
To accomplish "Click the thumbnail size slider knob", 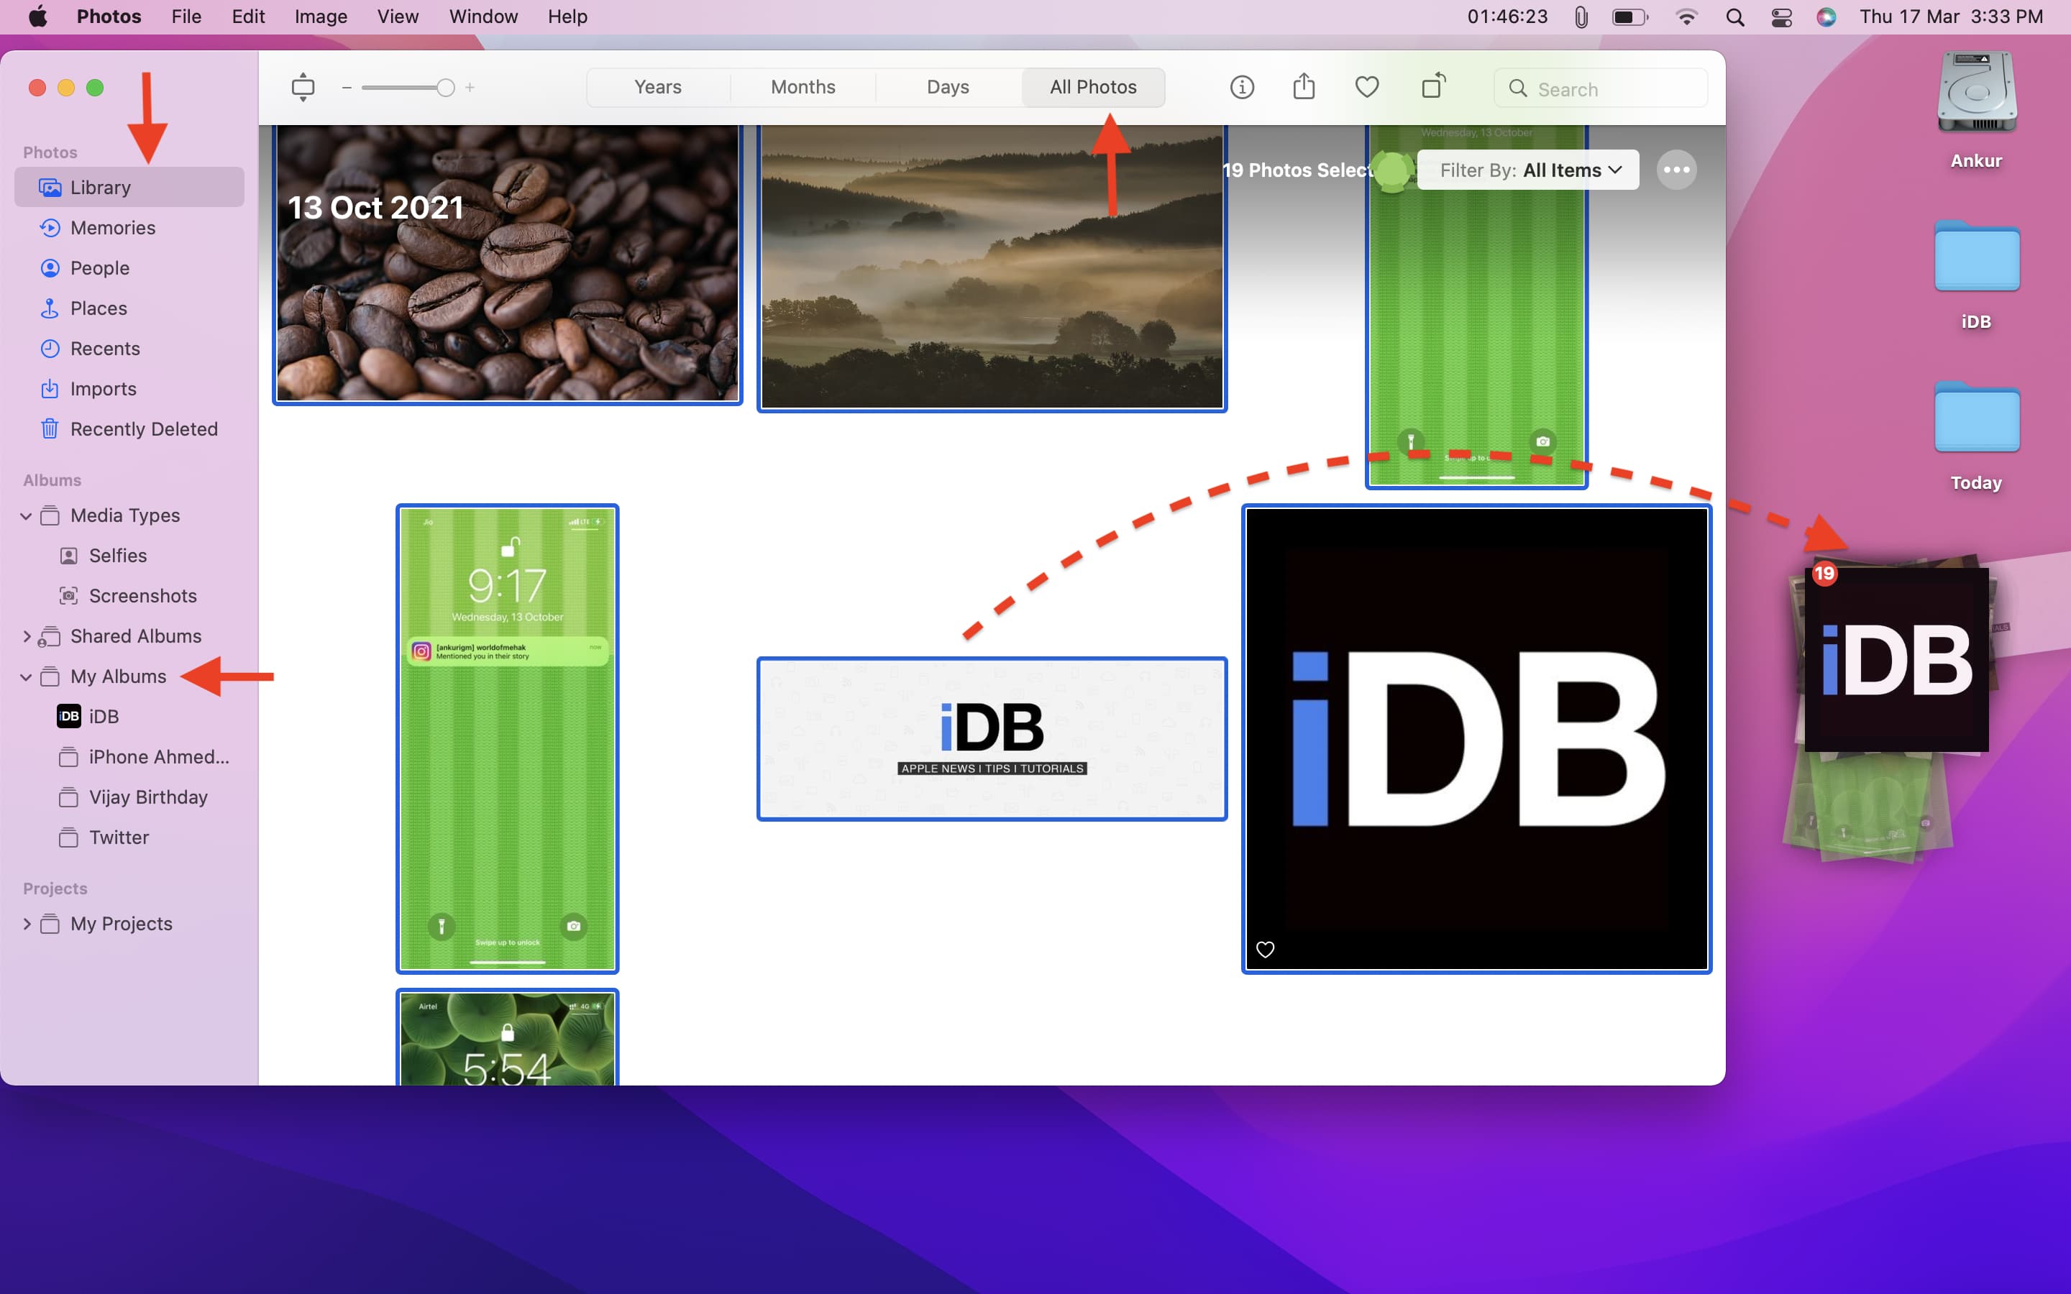I will pos(445,87).
